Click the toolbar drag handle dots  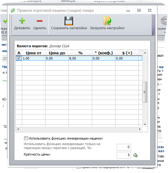(x=12, y=25)
